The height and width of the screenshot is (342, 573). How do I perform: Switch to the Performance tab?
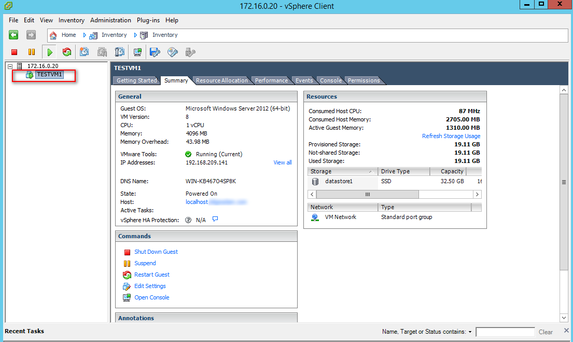coord(271,80)
